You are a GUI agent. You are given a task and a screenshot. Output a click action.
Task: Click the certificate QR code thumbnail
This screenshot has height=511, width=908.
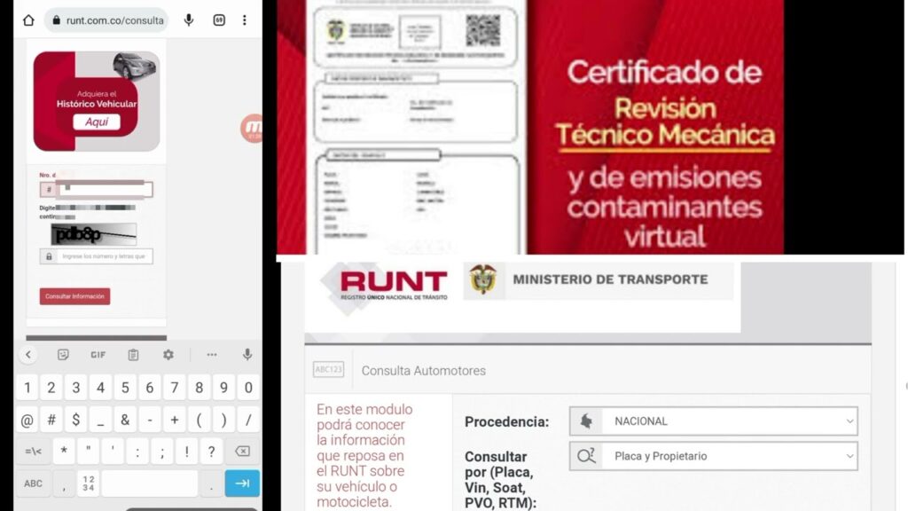pos(483,30)
